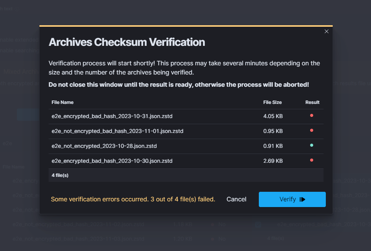Click the verification errors warning message
Screen dimensions: 371x251
coord(133,199)
